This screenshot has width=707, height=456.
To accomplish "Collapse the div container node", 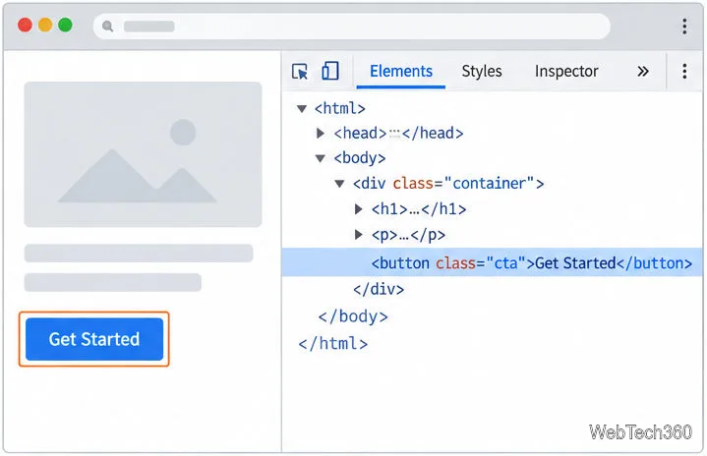I will [x=339, y=184].
